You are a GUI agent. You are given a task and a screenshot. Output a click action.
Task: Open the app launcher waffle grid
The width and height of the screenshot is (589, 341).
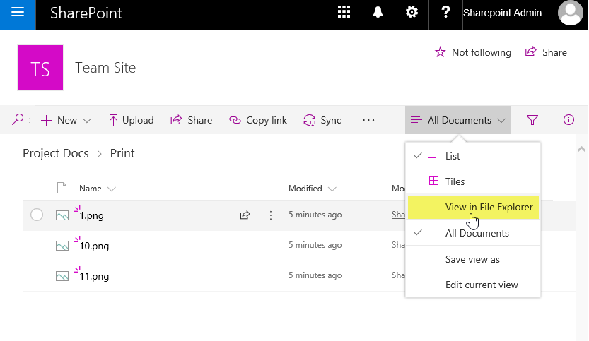click(344, 13)
